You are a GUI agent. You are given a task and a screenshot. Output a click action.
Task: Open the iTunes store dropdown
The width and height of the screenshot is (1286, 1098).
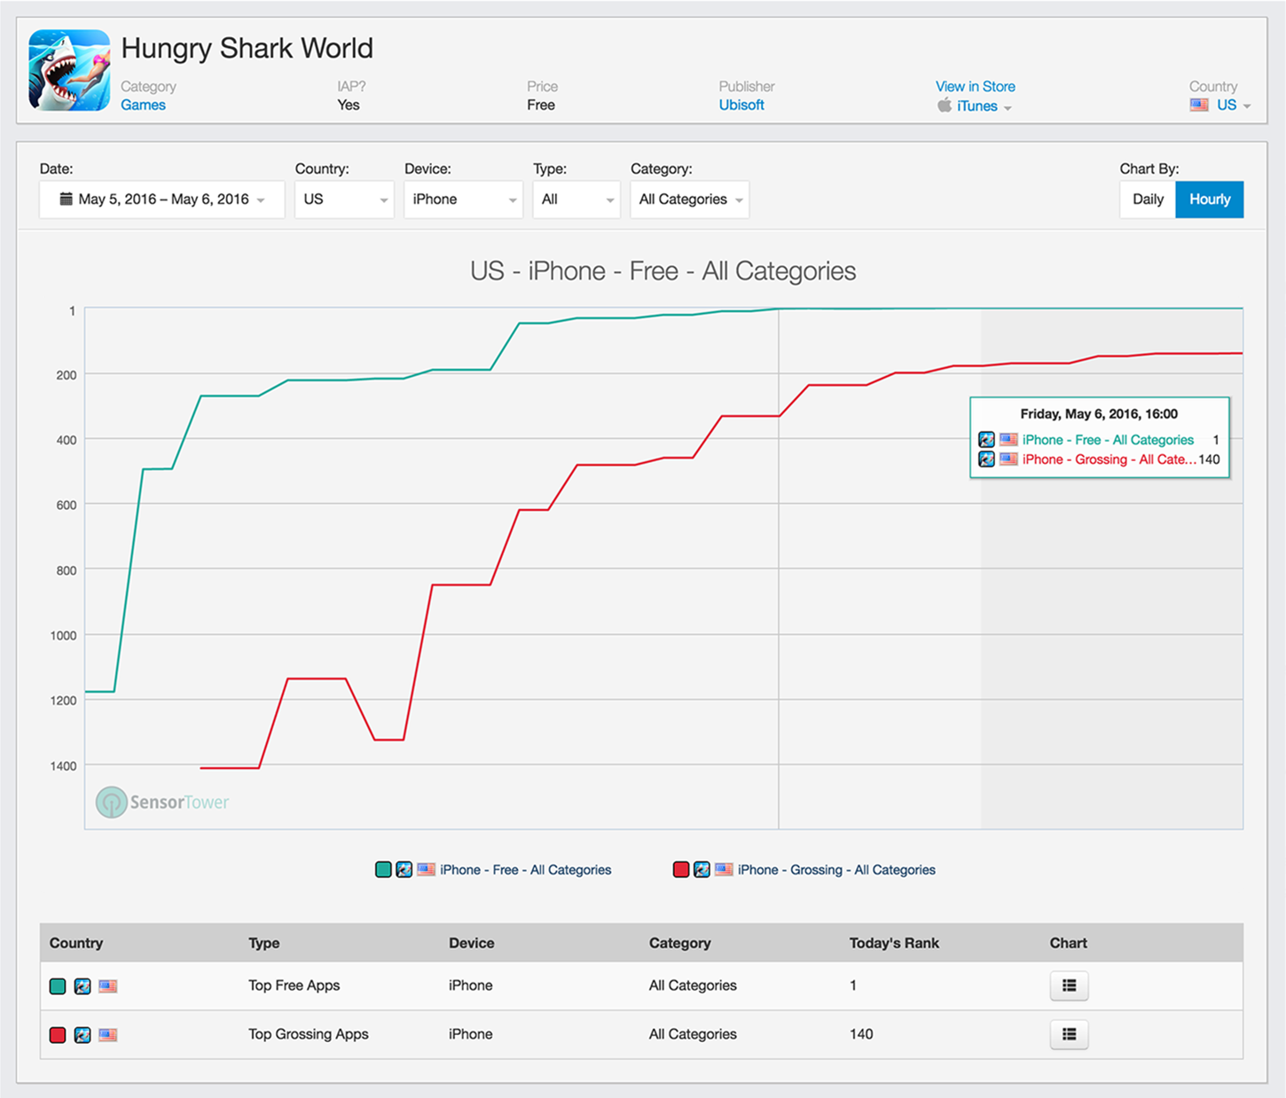[x=984, y=106]
